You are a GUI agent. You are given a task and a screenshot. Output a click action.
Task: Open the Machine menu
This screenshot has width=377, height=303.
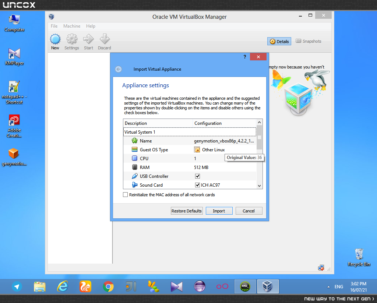[72, 26]
